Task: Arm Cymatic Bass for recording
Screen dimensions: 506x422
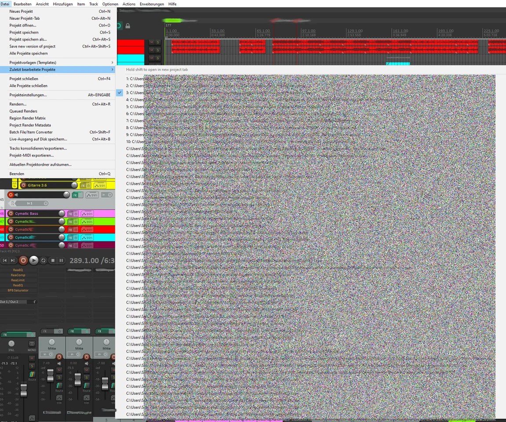Action: pyautogui.click(x=11, y=214)
